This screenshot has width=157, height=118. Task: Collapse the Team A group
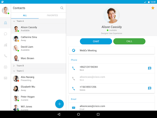coord(39,21)
